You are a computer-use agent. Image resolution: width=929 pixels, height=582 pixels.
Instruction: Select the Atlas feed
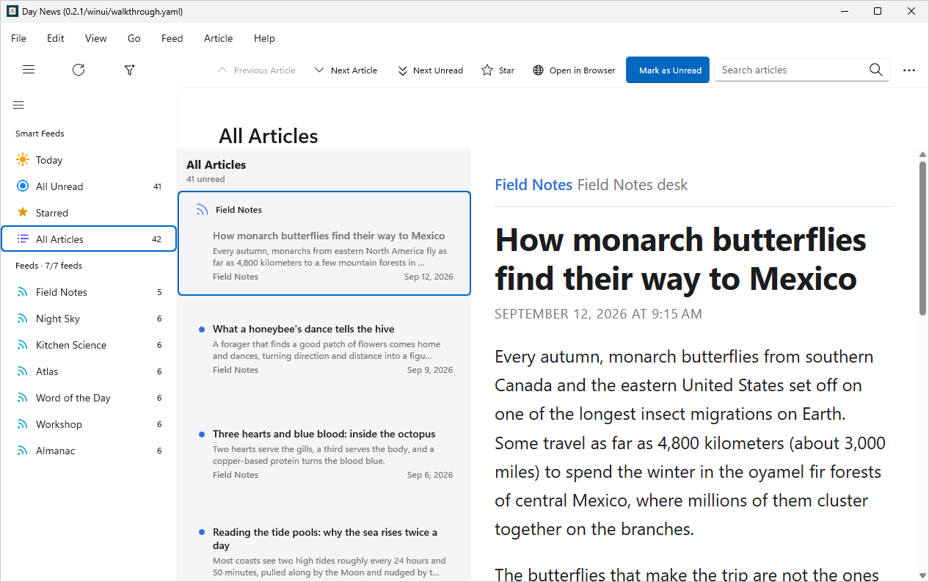pos(89,371)
